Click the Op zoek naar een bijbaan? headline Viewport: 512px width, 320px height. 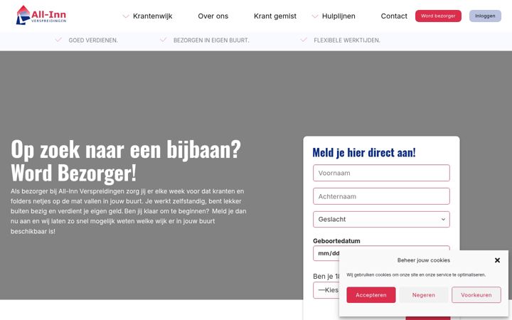pyautogui.click(x=126, y=149)
